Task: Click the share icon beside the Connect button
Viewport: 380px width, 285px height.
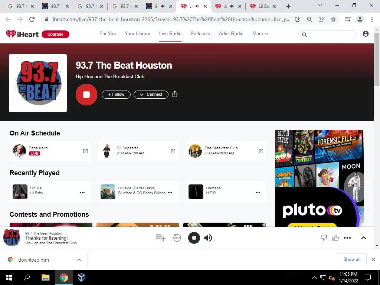Action: [x=175, y=94]
